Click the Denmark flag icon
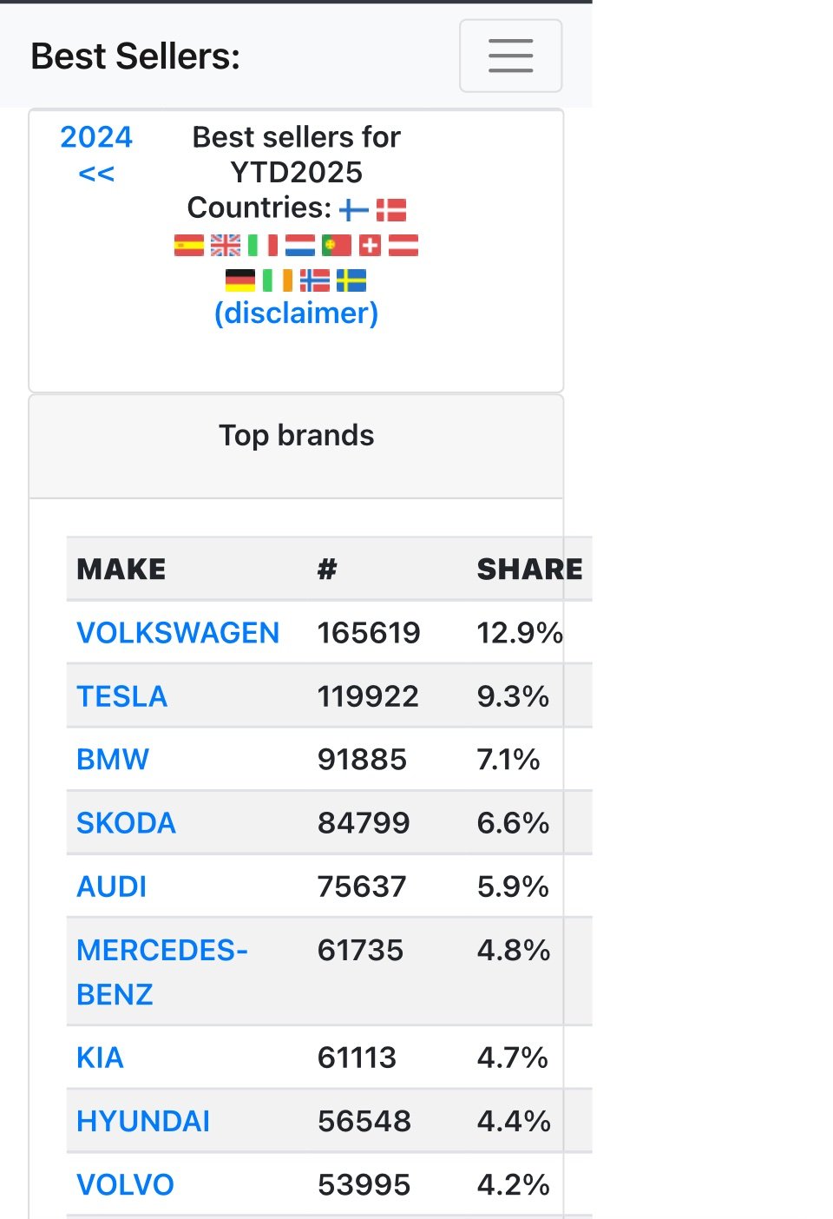The image size is (833, 1219). point(391,210)
